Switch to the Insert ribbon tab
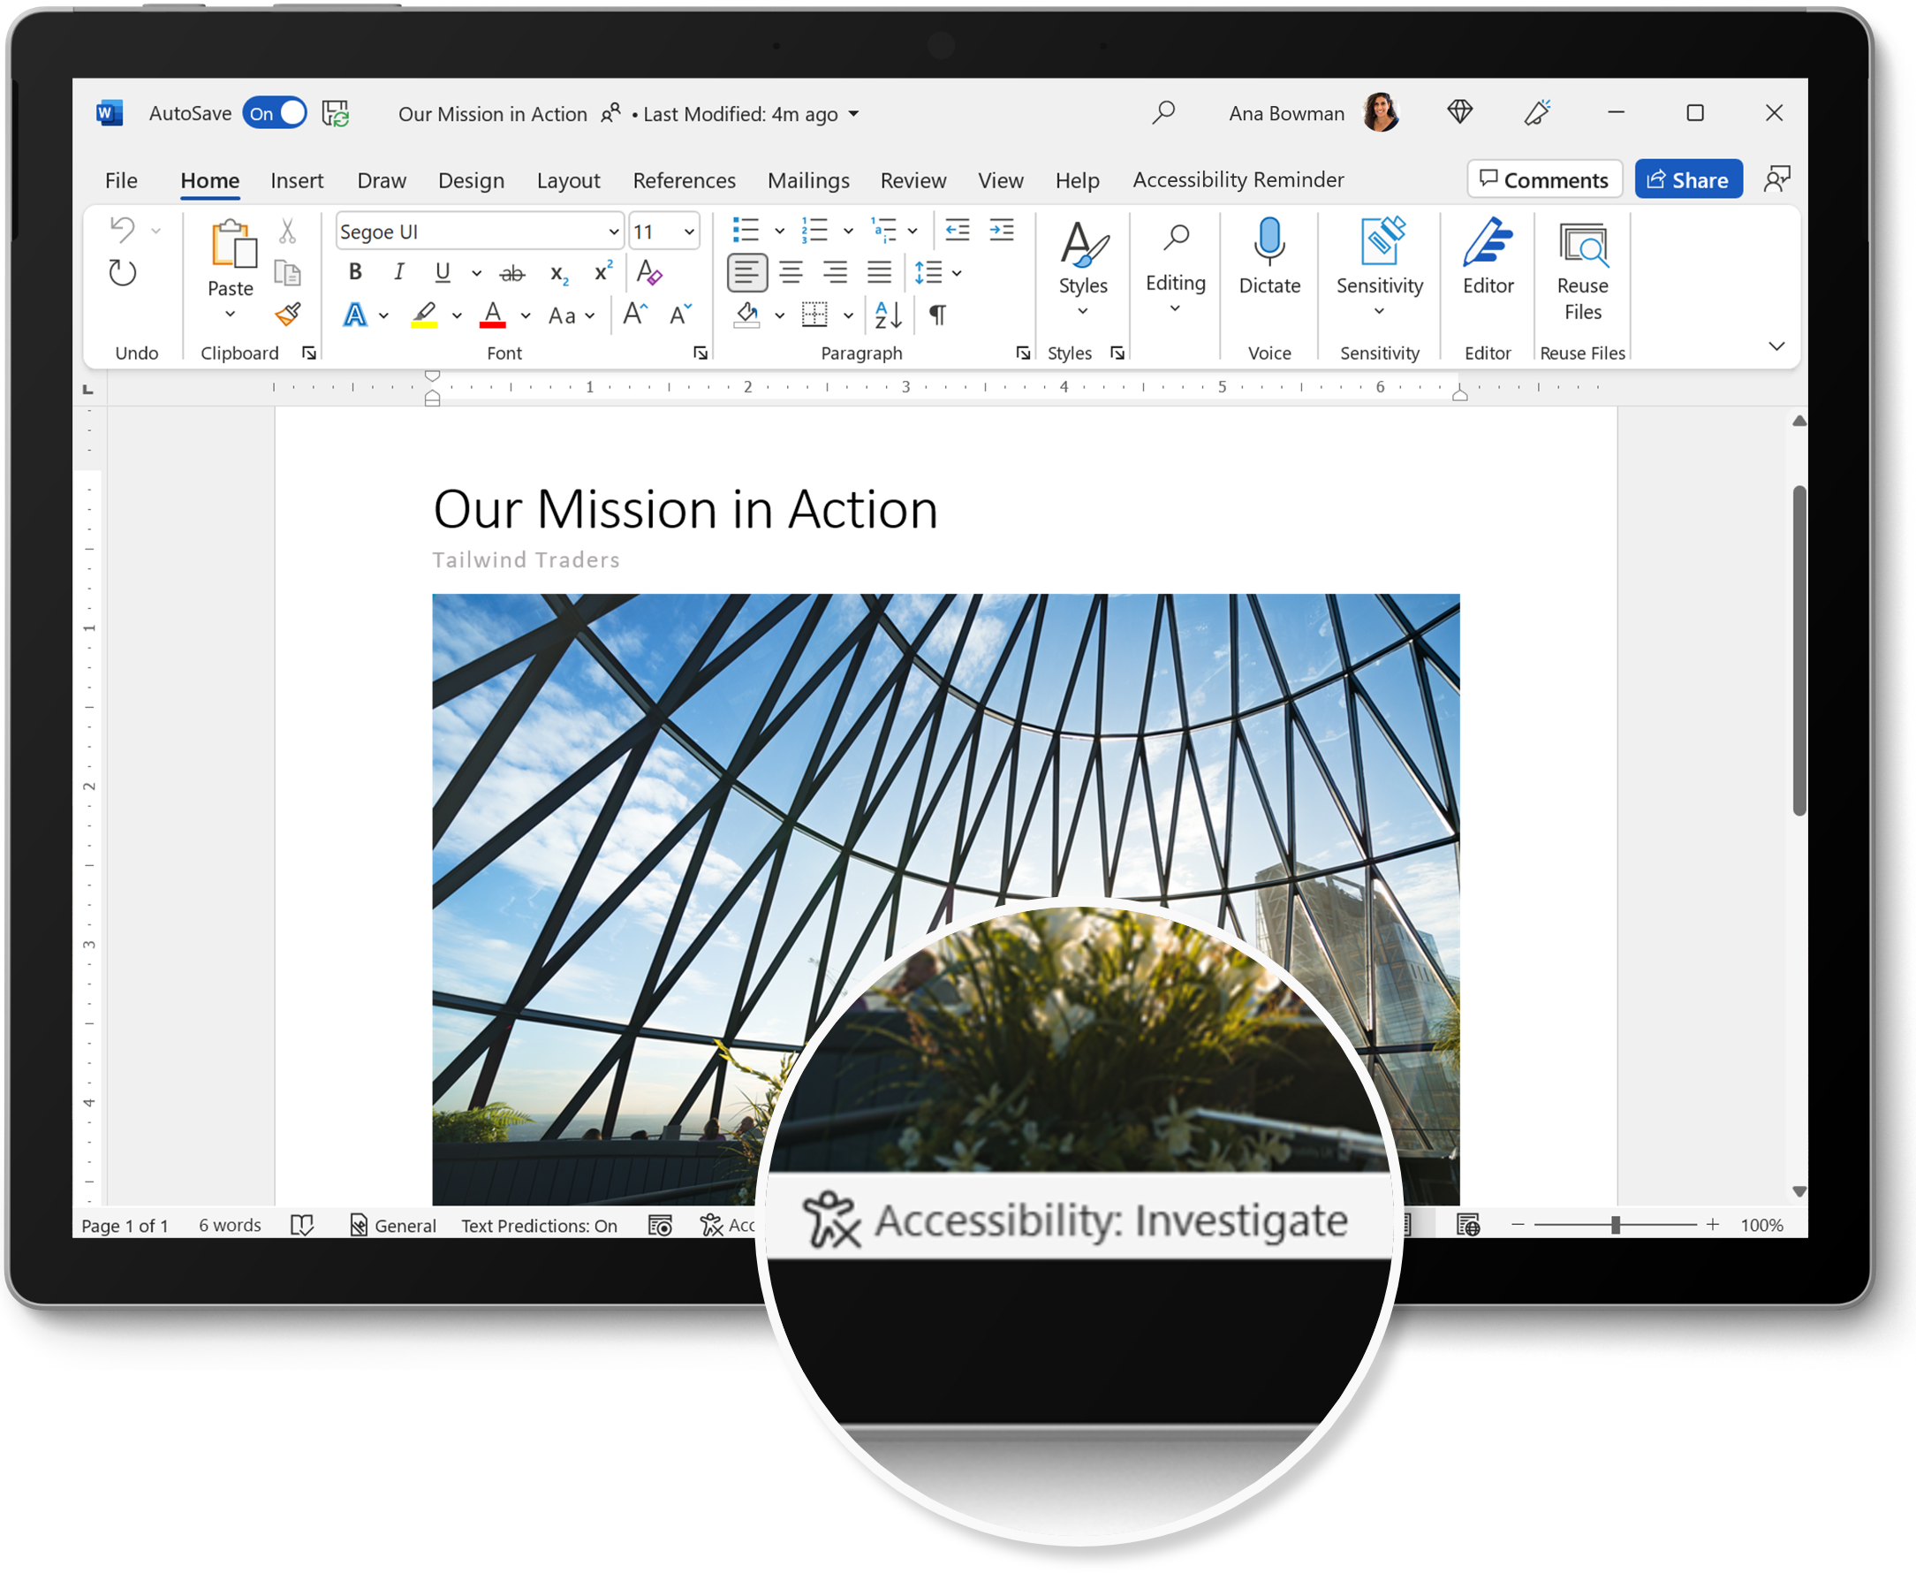Screen dimensions: 1916x1581 pos(296,179)
